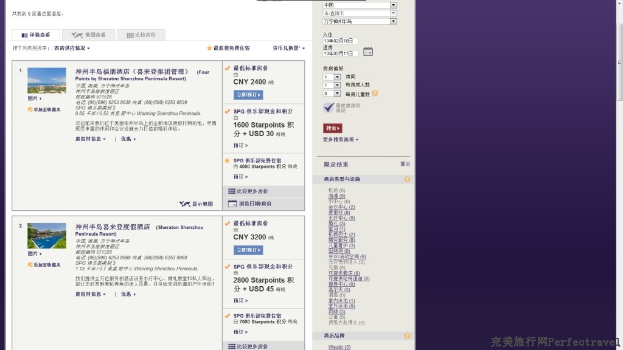This screenshot has width=623, height=350.
Task: Click 图片 link under Sheraton Shenzhou thumbnail
Action: [x=35, y=253]
